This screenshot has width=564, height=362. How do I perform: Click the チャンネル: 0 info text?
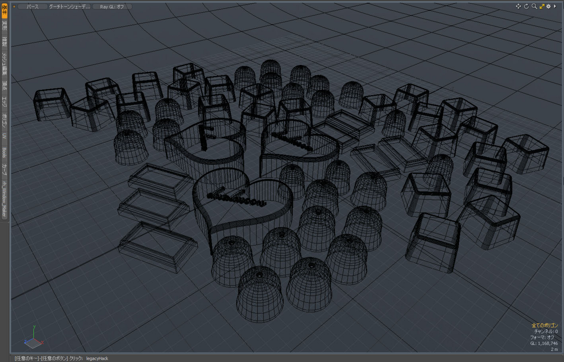(546, 331)
